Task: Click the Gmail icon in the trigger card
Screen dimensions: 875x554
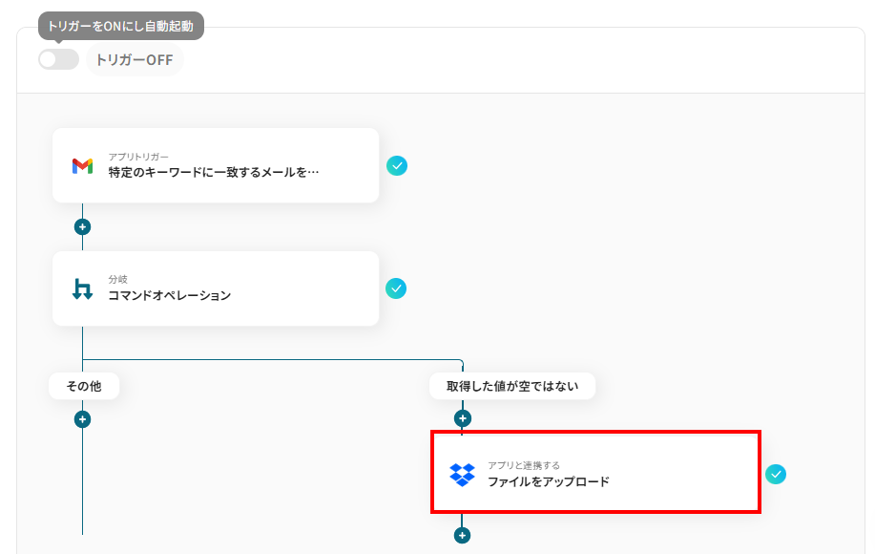Action: [x=83, y=166]
